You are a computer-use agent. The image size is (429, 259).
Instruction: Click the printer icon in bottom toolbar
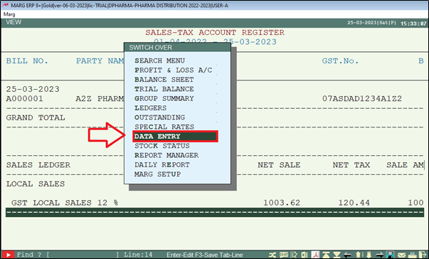pyautogui.click(x=413, y=255)
